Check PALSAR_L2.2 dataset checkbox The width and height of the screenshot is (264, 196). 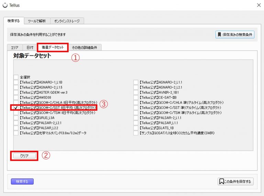pos(16,128)
